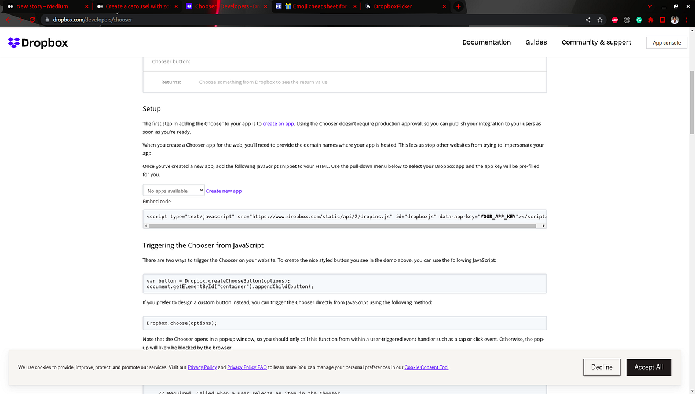Open the Guides section

pos(536,42)
